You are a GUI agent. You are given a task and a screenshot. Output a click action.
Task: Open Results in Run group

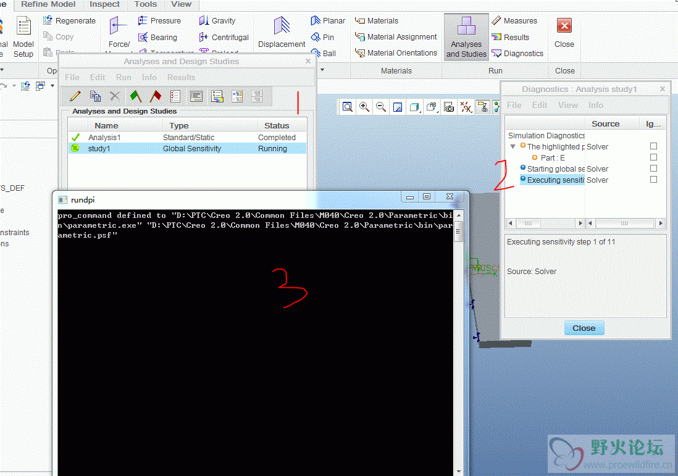pos(510,37)
